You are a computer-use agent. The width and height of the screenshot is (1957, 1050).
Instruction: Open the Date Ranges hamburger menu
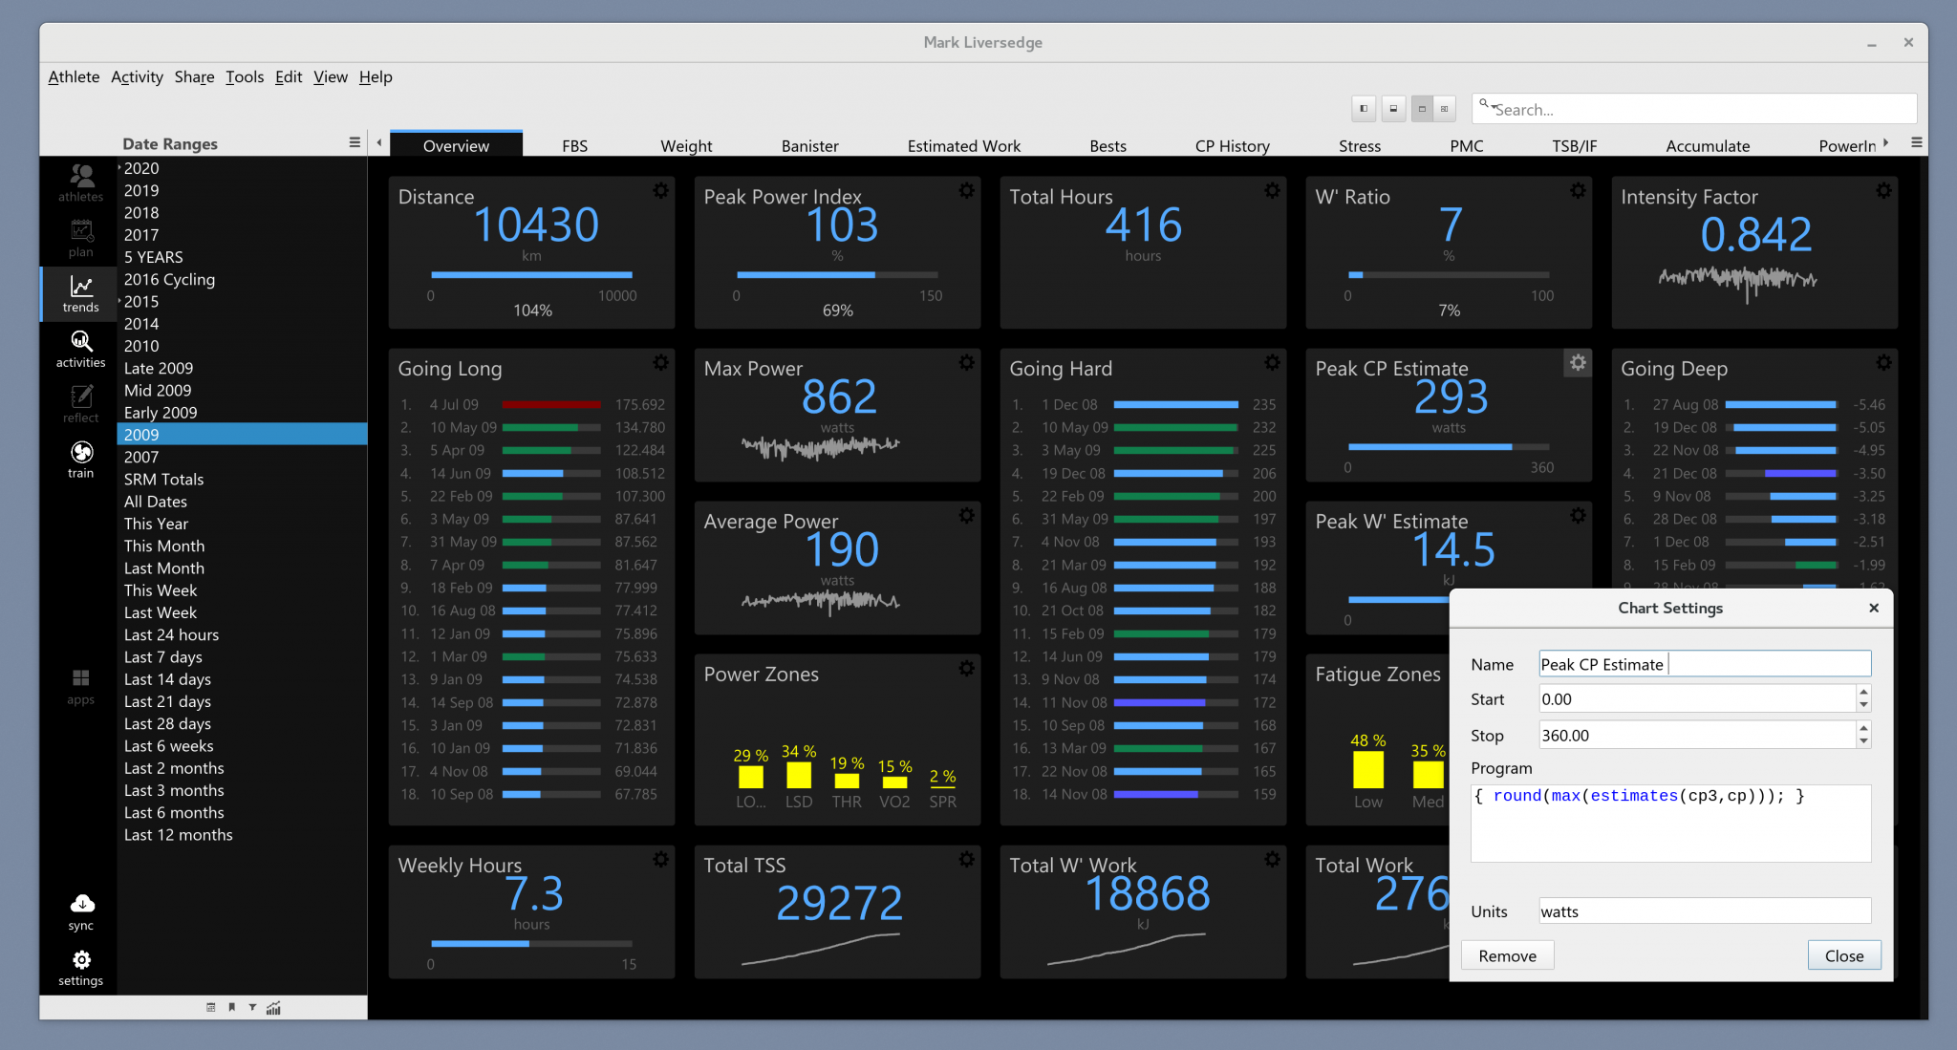355,142
